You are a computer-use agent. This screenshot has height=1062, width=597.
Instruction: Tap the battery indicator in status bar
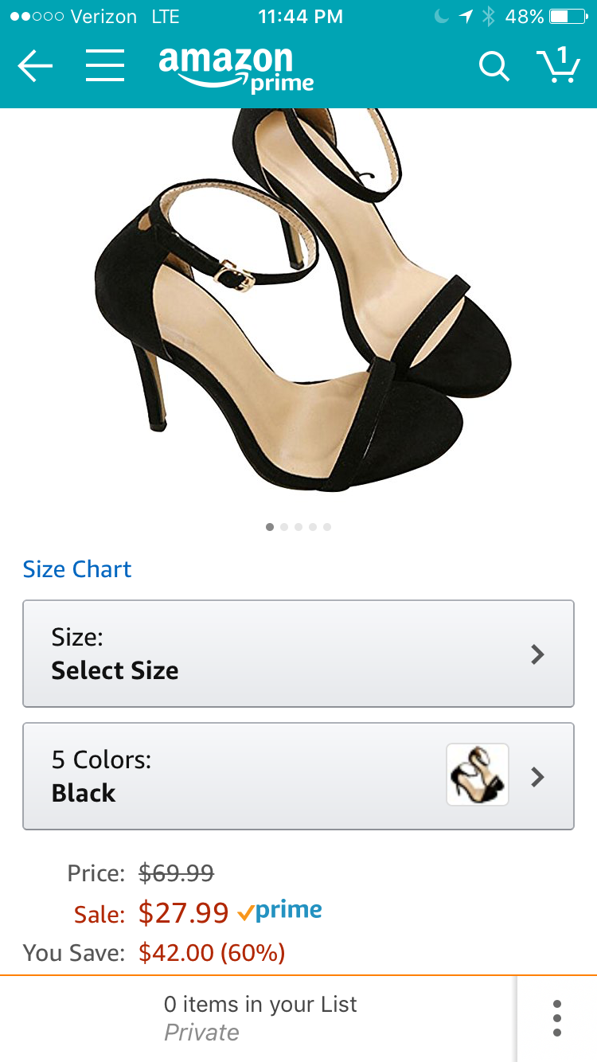point(567,17)
